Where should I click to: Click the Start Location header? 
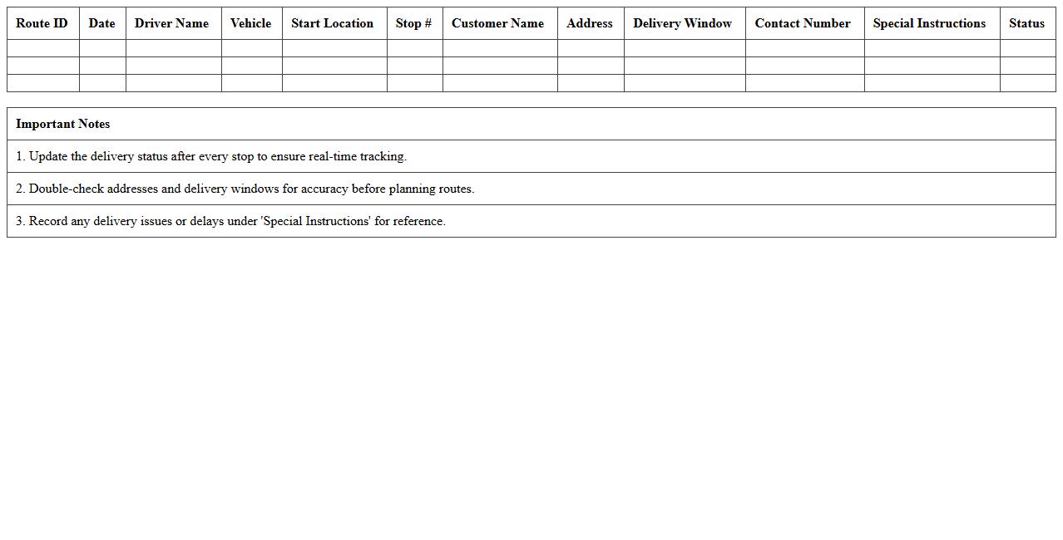click(x=333, y=23)
